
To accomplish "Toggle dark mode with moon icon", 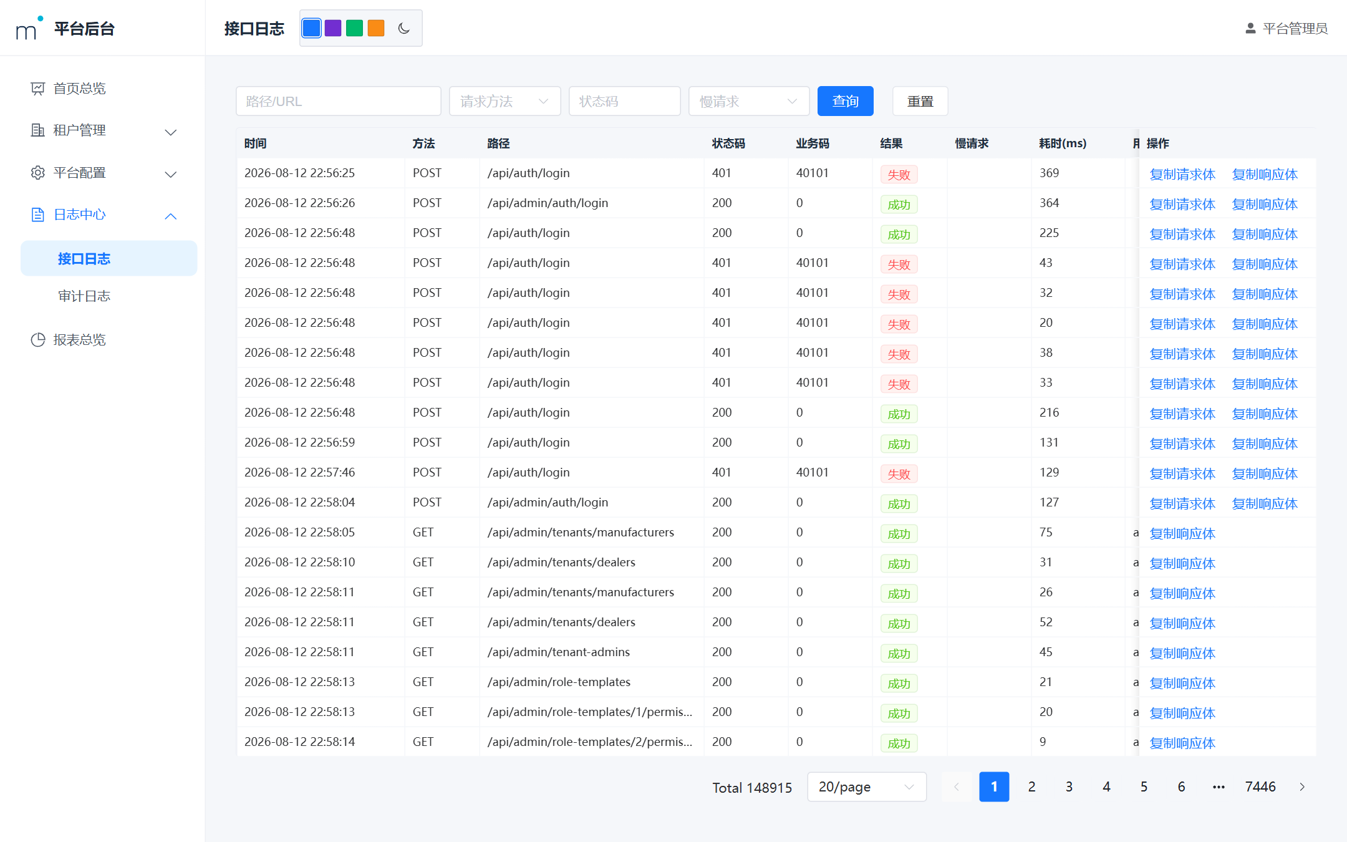I will pyautogui.click(x=403, y=28).
